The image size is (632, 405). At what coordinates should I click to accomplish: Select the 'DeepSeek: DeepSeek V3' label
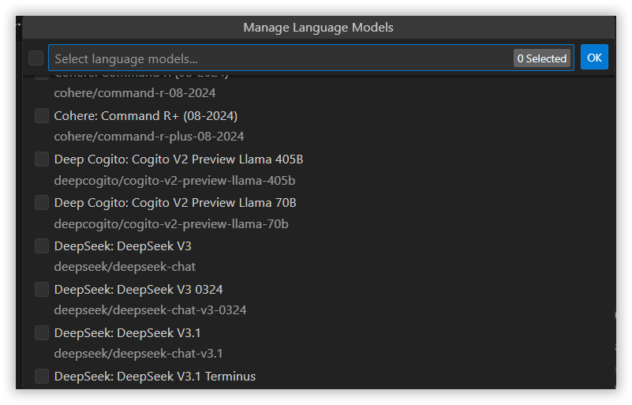[x=123, y=246]
